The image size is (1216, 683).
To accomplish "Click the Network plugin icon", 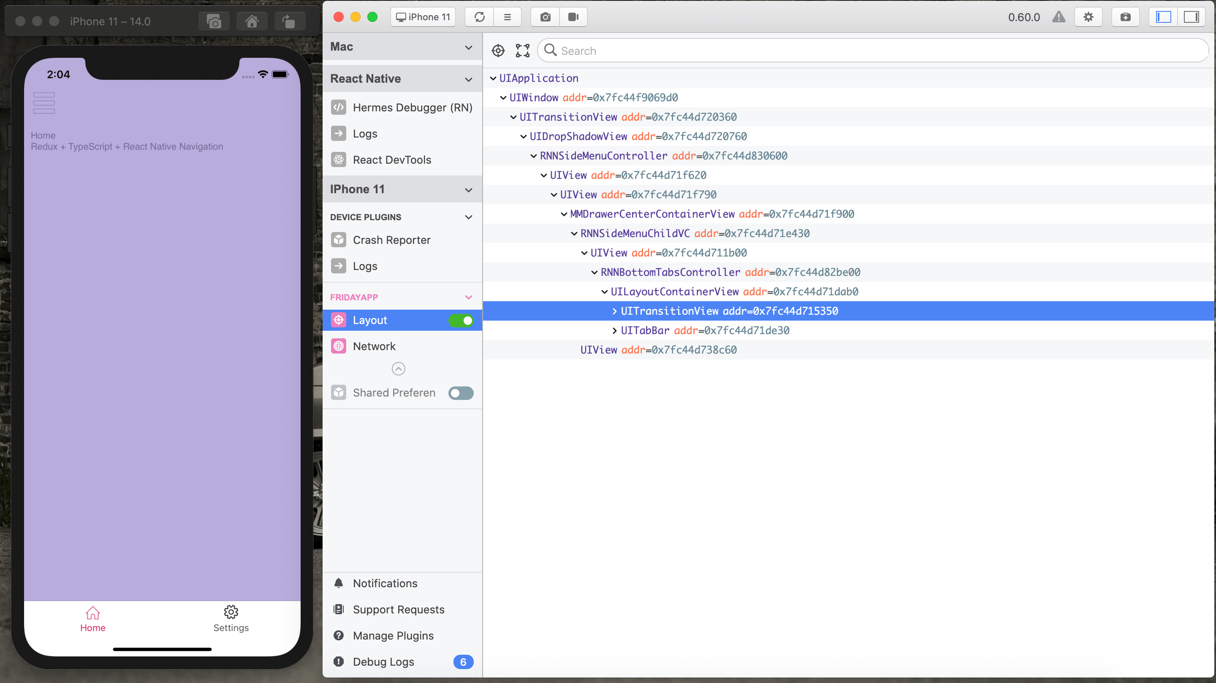I will tap(338, 346).
